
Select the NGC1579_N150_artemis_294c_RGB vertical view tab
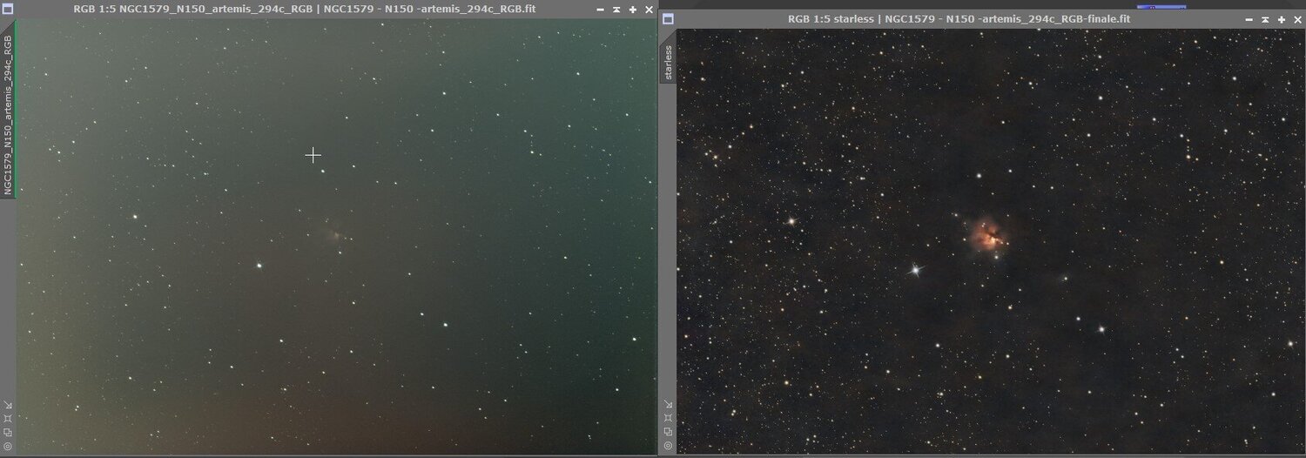tap(8, 110)
